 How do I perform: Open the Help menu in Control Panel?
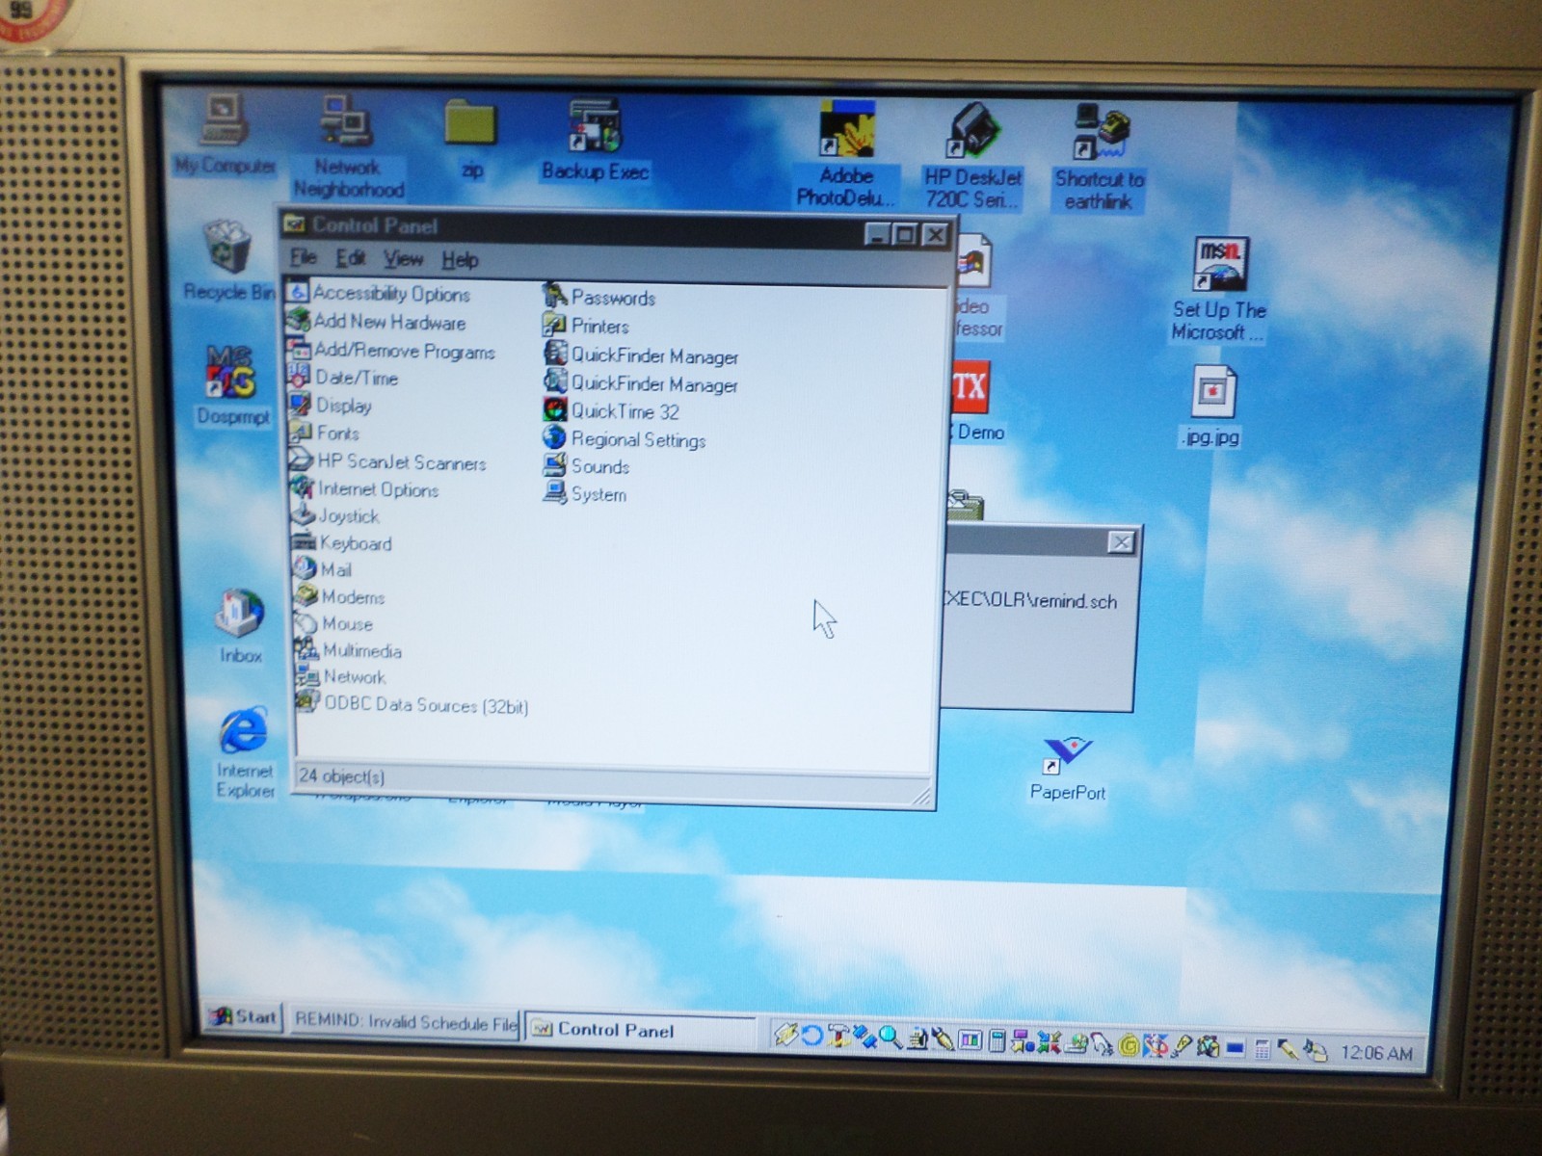pos(460,259)
